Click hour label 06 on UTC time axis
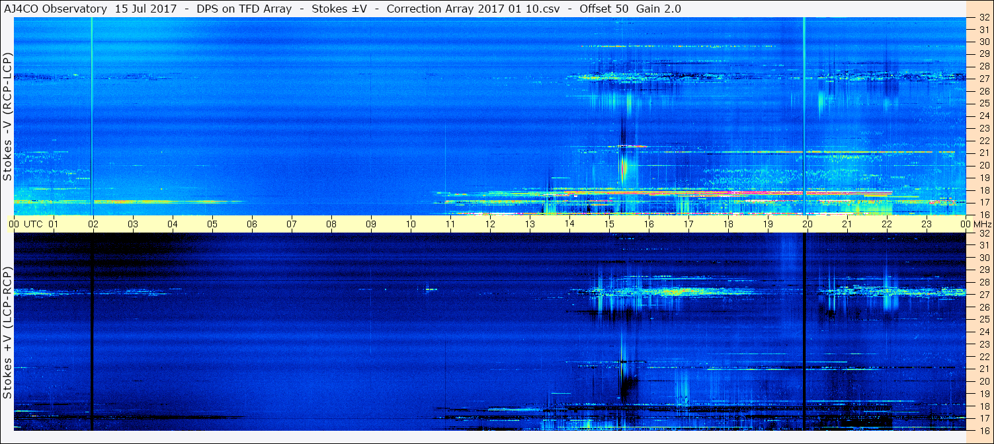The height and width of the screenshot is (444, 994). (x=252, y=224)
